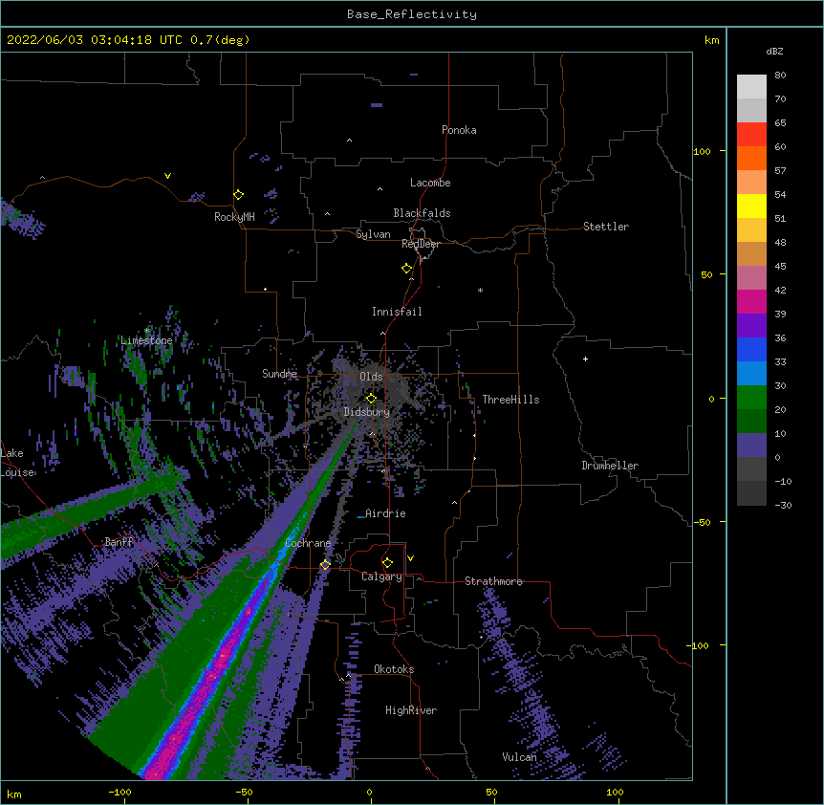Click the Base_Reflectivity title text
This screenshot has height=805, width=824.
pos(412,14)
